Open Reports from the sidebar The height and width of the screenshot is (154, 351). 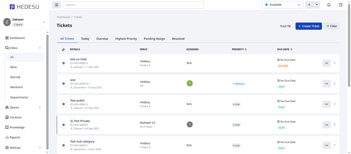pyautogui.click(x=15, y=137)
